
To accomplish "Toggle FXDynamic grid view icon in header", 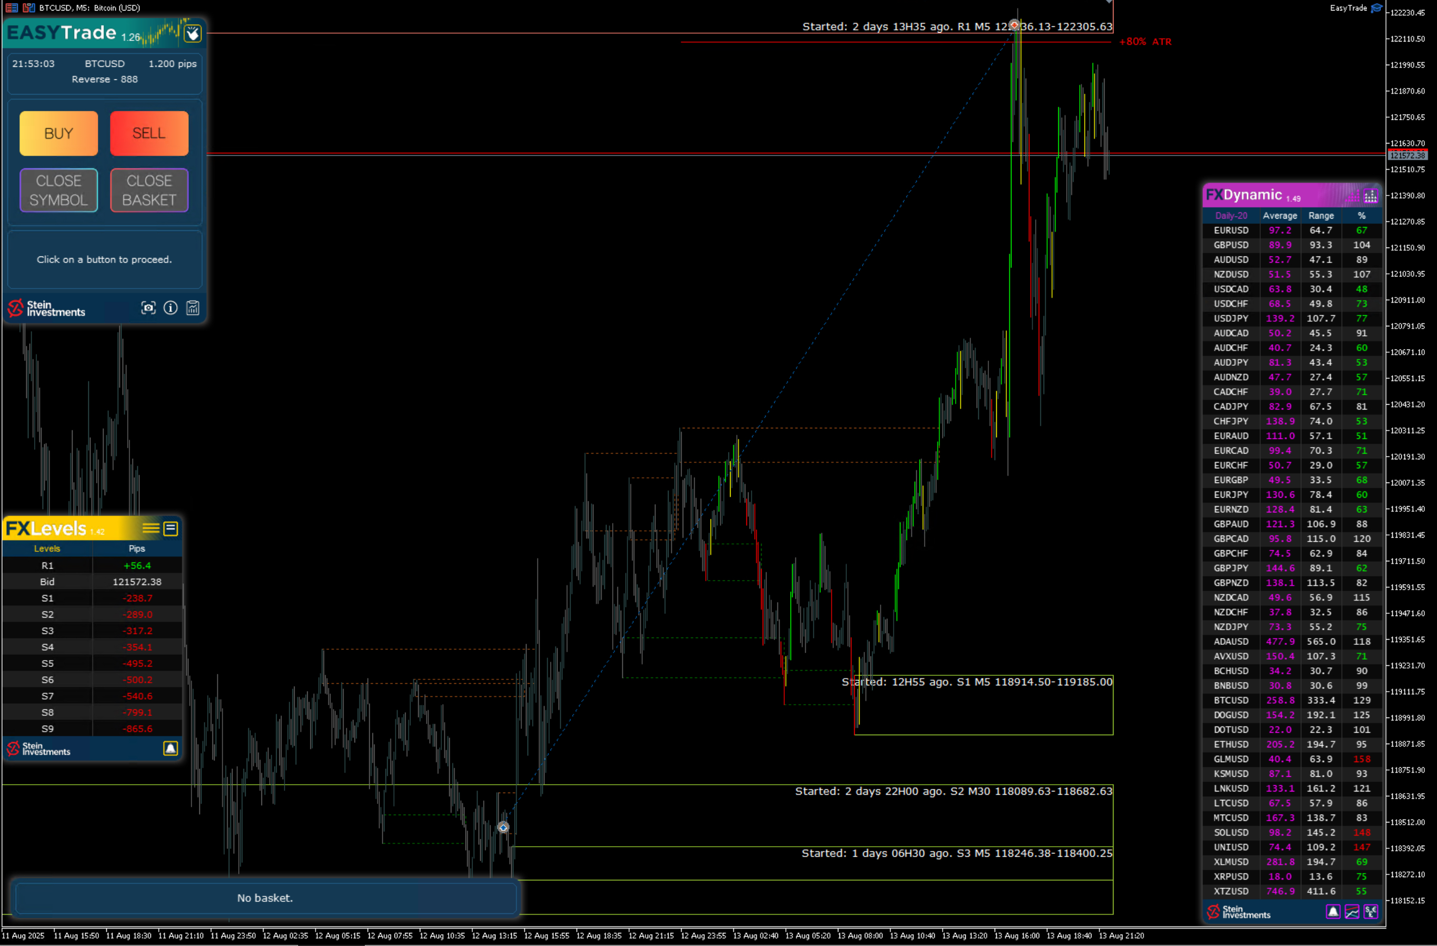I will [1370, 196].
